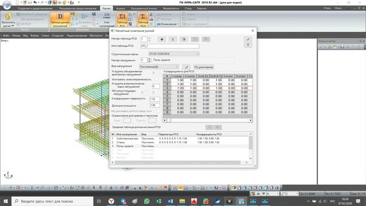
Task: Add a new RSU table with plus button
Action: point(162,39)
